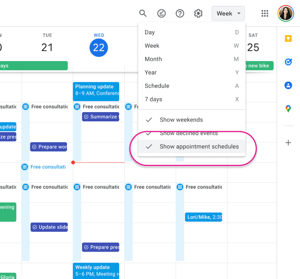
Task: Open Tasks in the right sidebar
Action: pyautogui.click(x=288, y=62)
